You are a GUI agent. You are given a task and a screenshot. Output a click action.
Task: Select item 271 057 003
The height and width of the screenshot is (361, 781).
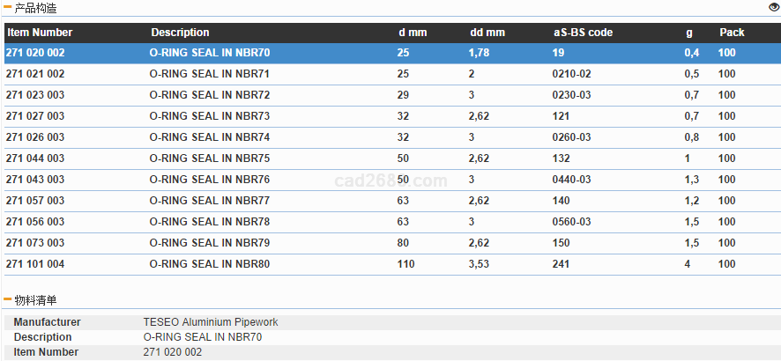click(x=35, y=201)
